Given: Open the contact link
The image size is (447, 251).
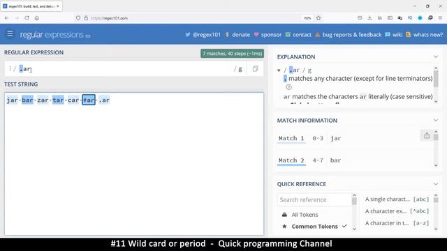Looking at the screenshot, I should pos(298,35).
